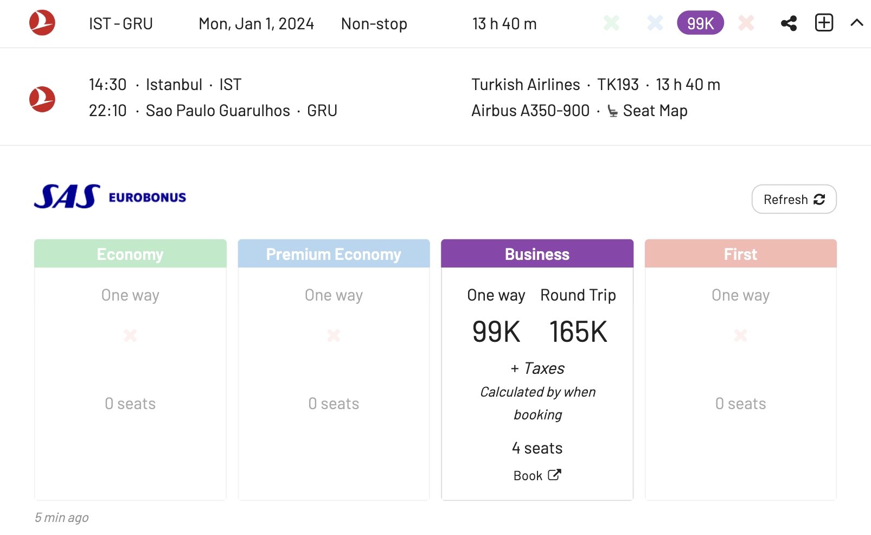Image resolution: width=871 pixels, height=535 pixels.
Task: Click the X mark in First card
Action: click(x=741, y=335)
